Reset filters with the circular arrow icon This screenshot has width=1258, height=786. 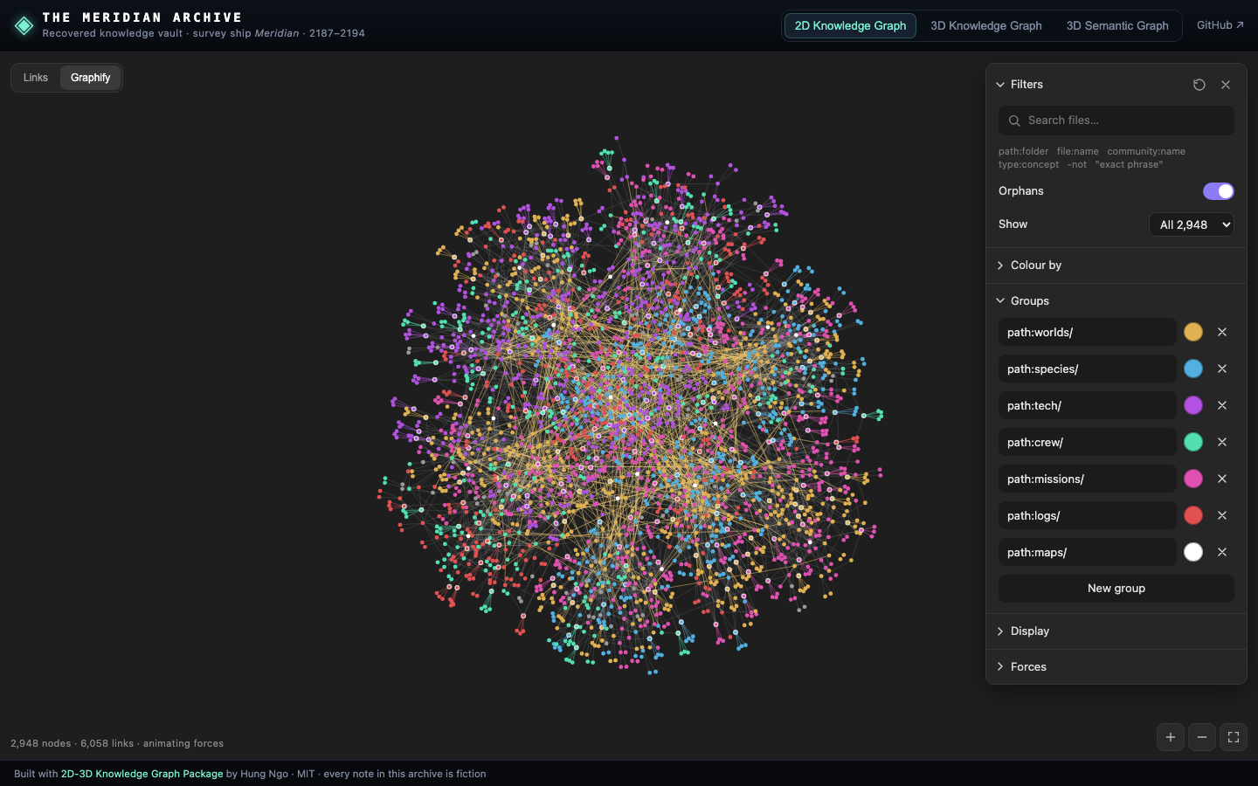[1199, 85]
